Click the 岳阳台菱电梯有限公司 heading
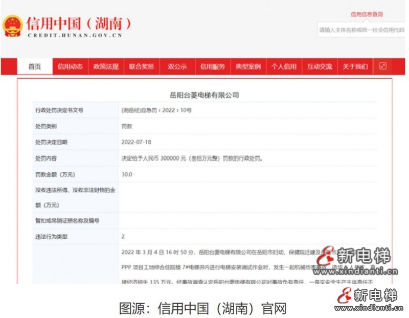Viewport: 409px width, 318px height. click(x=204, y=95)
